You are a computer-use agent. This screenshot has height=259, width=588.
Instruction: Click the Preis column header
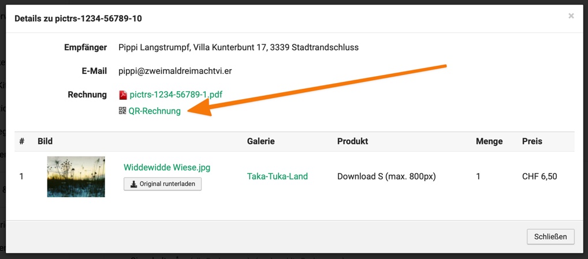click(x=532, y=141)
